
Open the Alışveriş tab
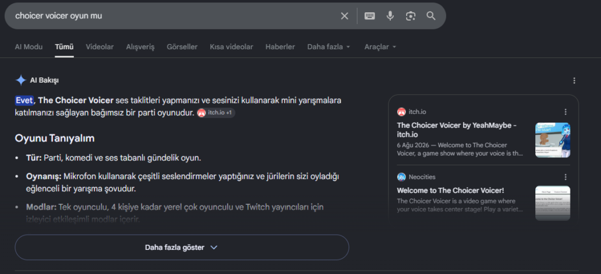pyautogui.click(x=140, y=47)
